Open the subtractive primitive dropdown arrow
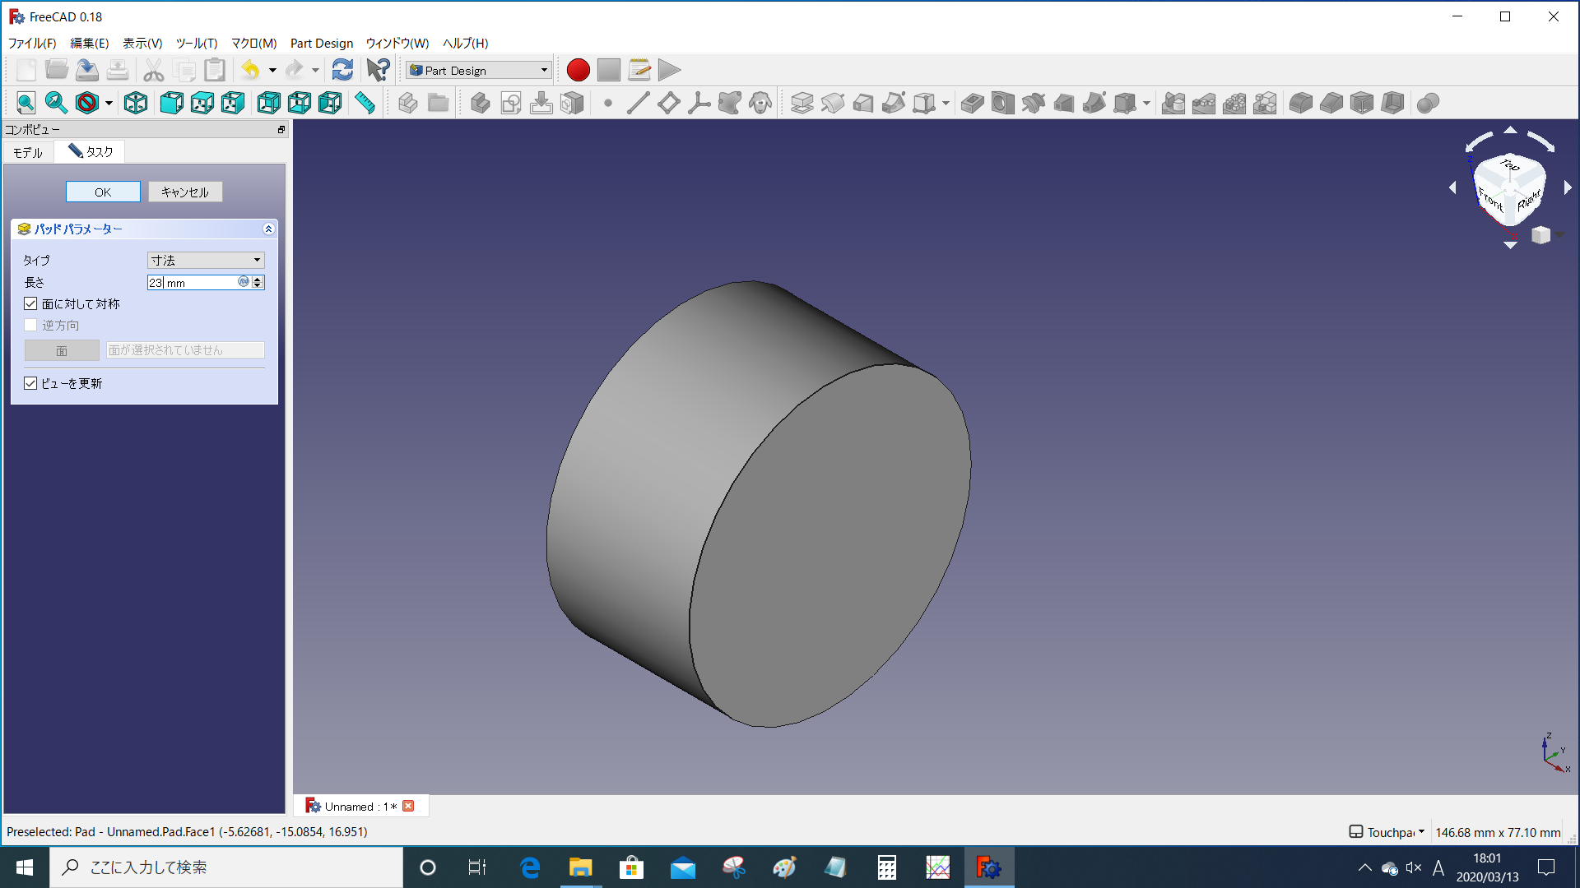Viewport: 1580px width, 888px height. click(x=1146, y=103)
